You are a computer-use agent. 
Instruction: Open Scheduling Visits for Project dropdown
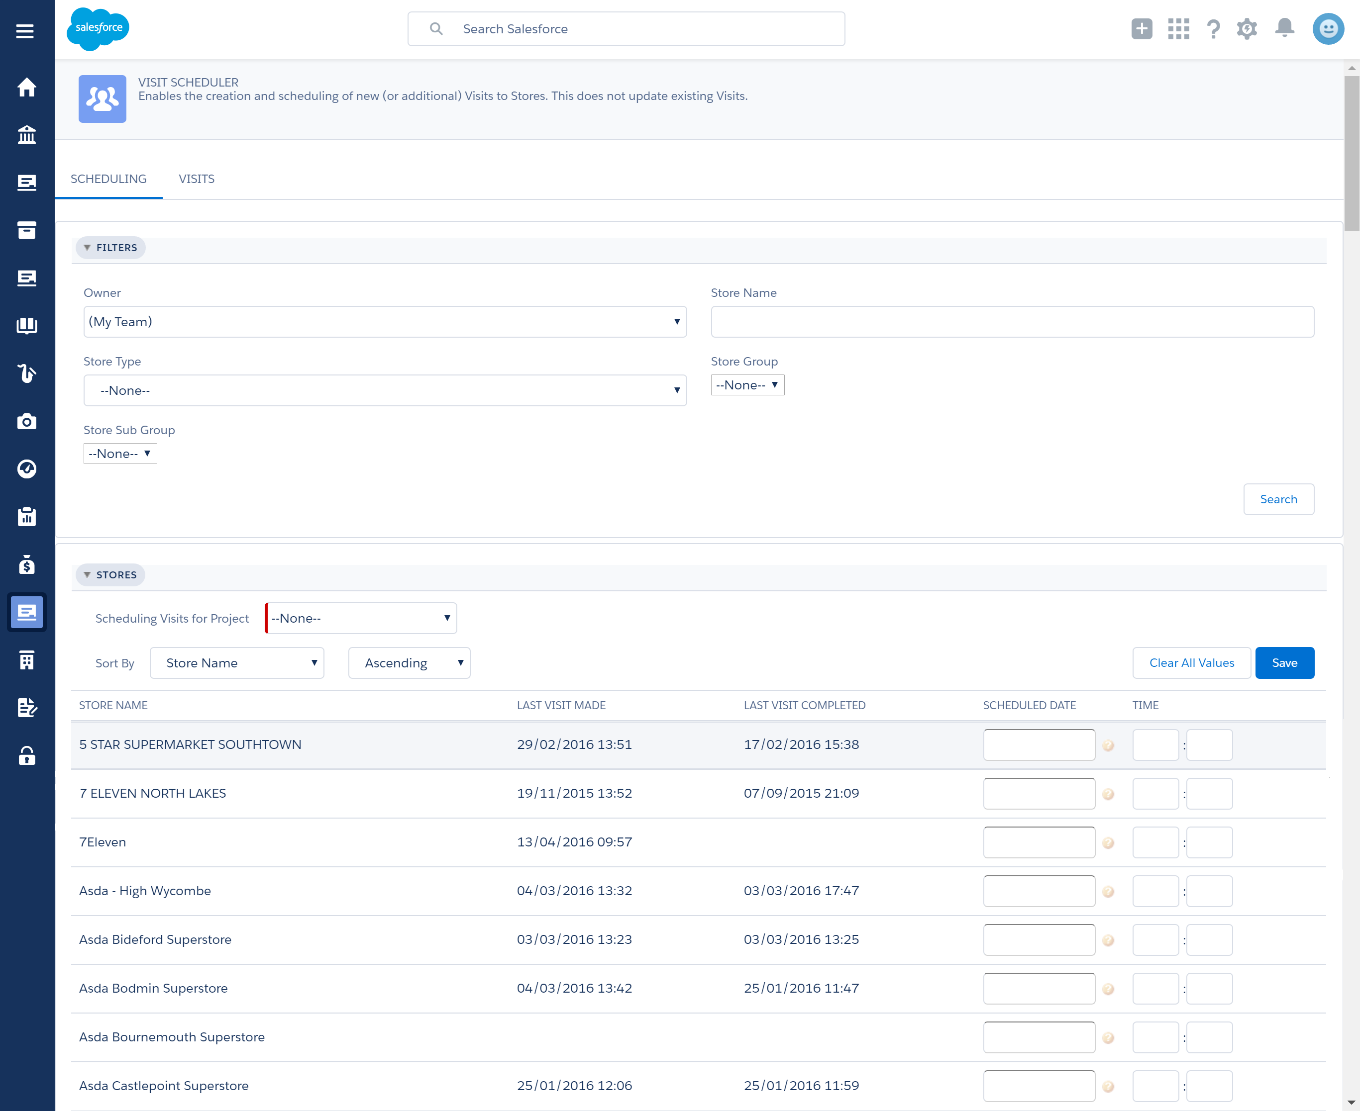(x=361, y=618)
